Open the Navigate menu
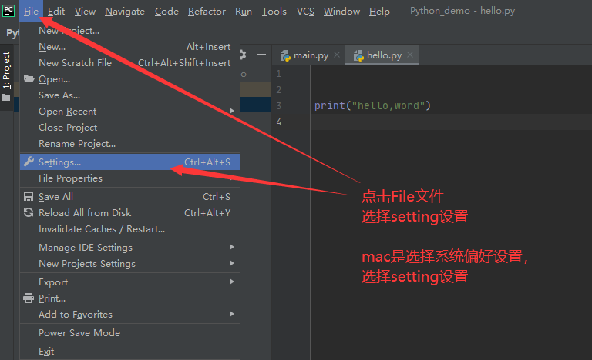The width and height of the screenshot is (592, 360). [x=125, y=12]
